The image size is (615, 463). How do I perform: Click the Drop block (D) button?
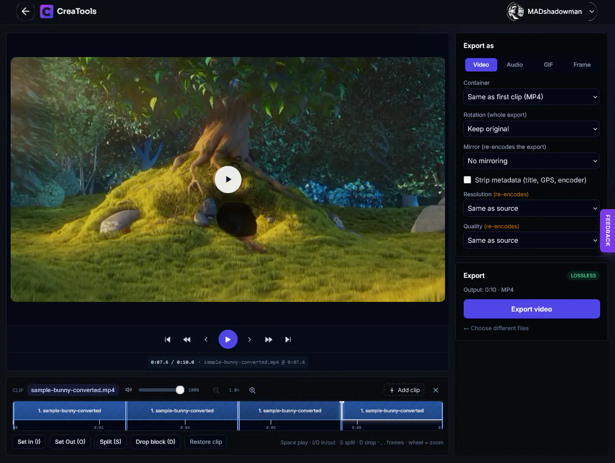[x=155, y=442]
